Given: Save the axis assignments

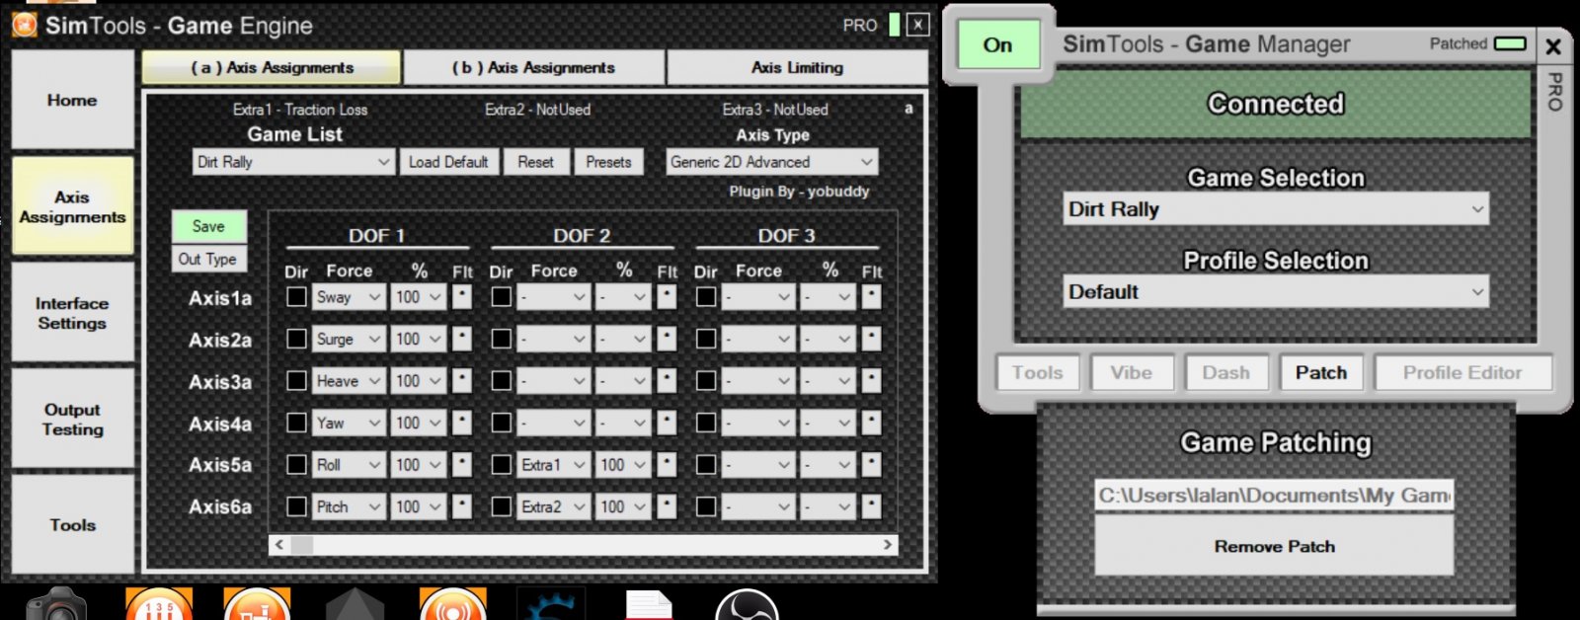Looking at the screenshot, I should pos(208,226).
